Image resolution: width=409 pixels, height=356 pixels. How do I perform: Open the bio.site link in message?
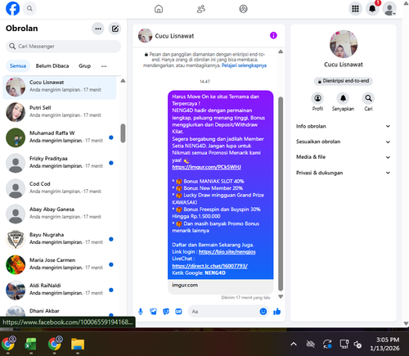pyautogui.click(x=227, y=252)
